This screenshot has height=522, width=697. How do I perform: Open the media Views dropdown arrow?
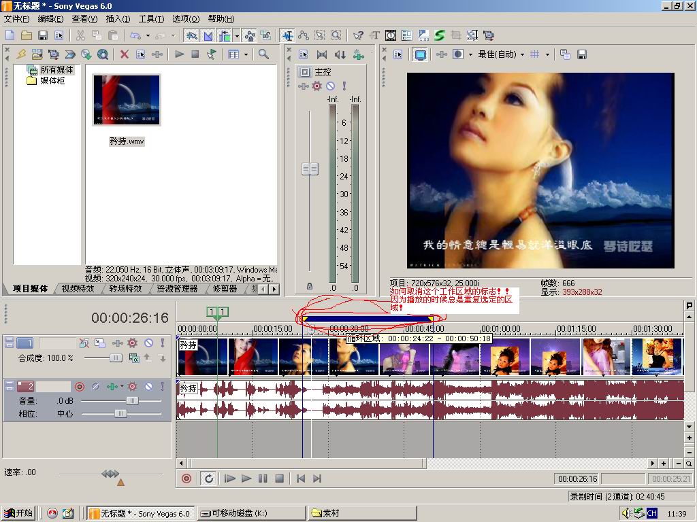tap(246, 54)
